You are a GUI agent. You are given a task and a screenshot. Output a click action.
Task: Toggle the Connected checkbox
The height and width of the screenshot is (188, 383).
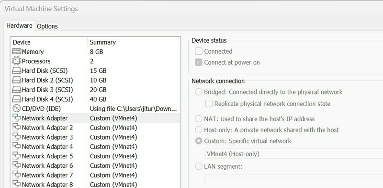[x=199, y=51]
